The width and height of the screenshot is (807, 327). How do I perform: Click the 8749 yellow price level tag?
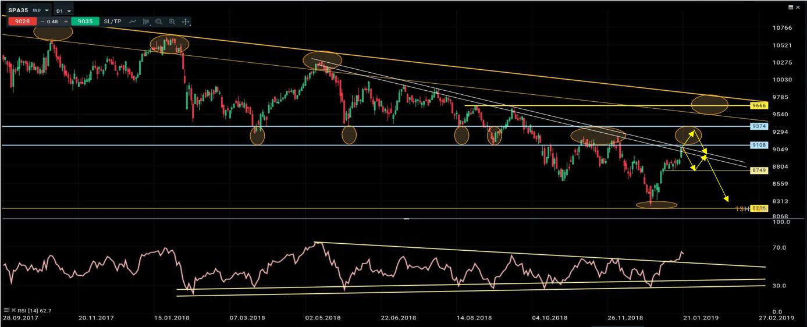tap(759, 170)
